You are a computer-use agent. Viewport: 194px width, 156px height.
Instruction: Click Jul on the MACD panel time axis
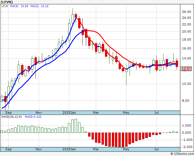pos(157,149)
